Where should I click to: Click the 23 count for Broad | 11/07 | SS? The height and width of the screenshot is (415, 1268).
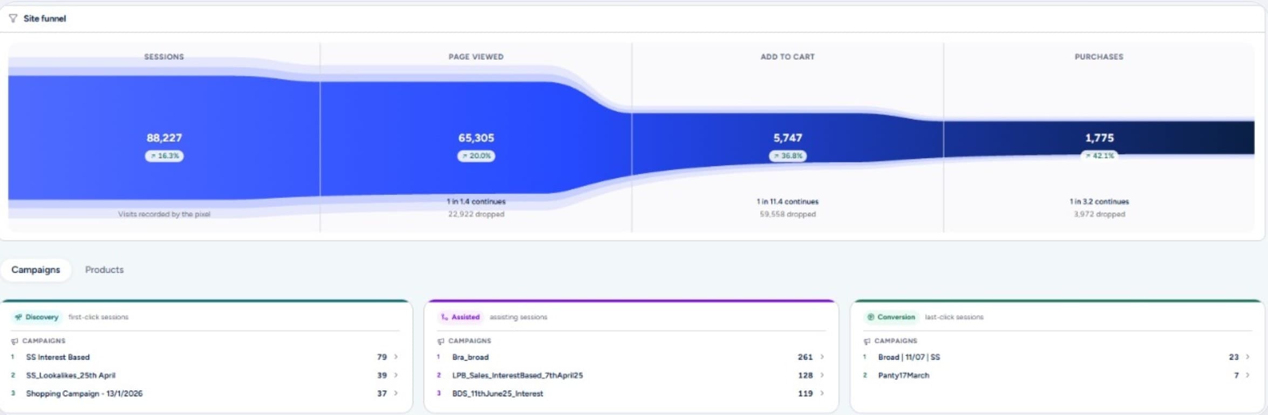[1234, 357]
